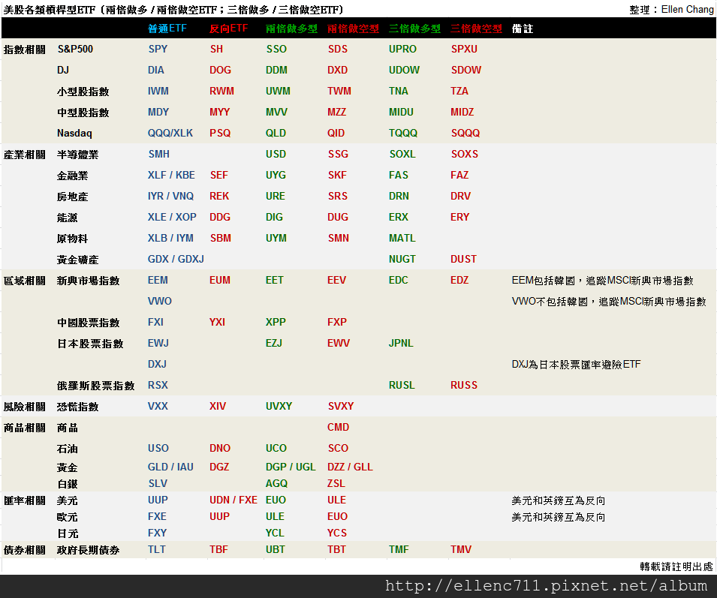The image size is (717, 598).
Task: Select the SQQQ ticker
Action: click(x=465, y=133)
